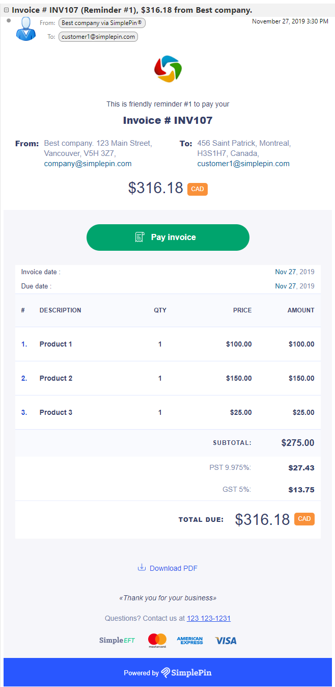Click the CAD badge next to total due
This screenshot has height=687, width=335.
click(304, 519)
